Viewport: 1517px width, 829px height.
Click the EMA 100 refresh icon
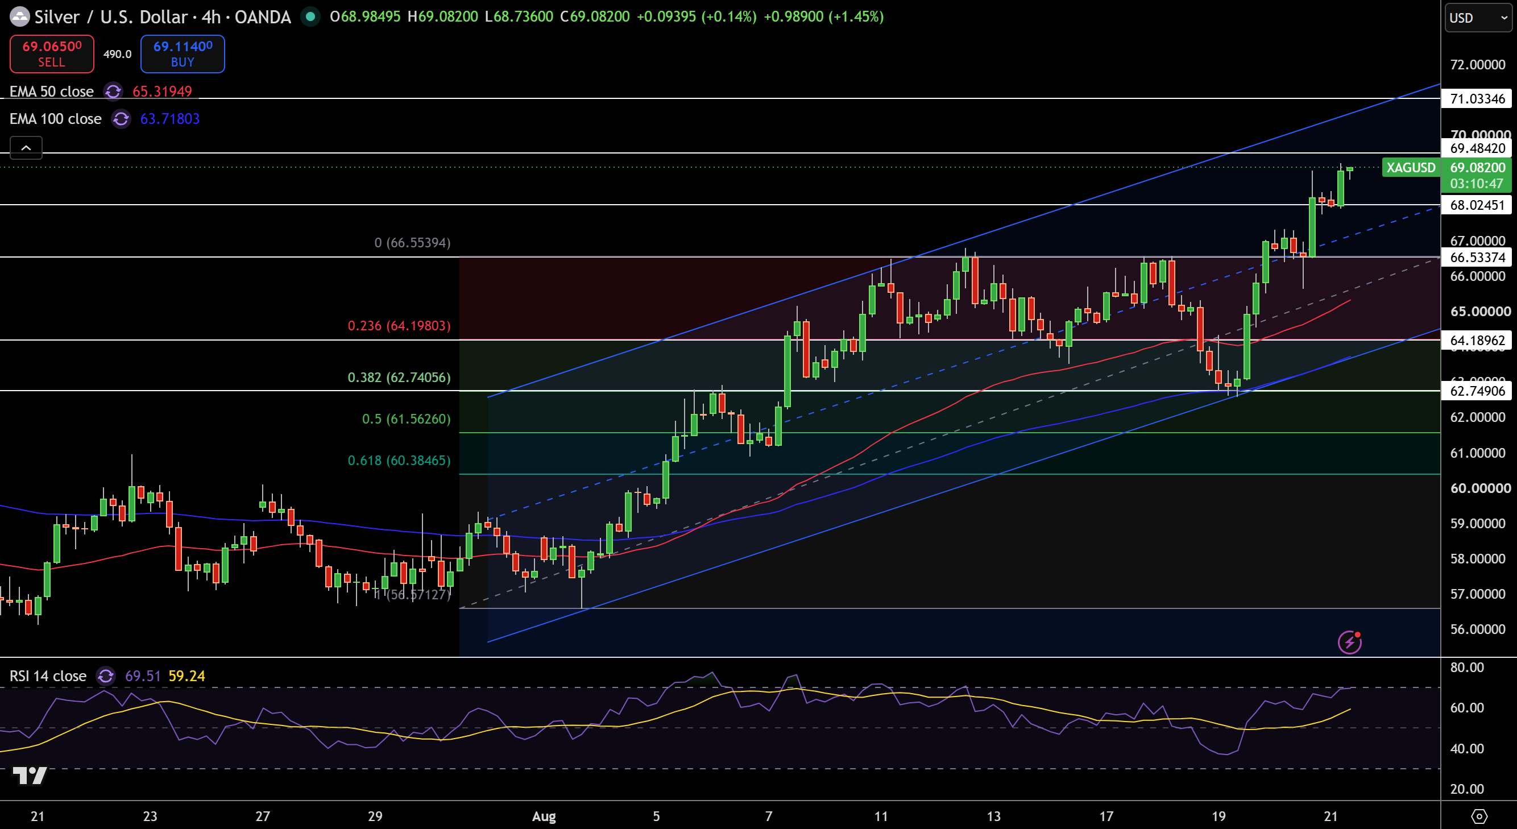121,119
